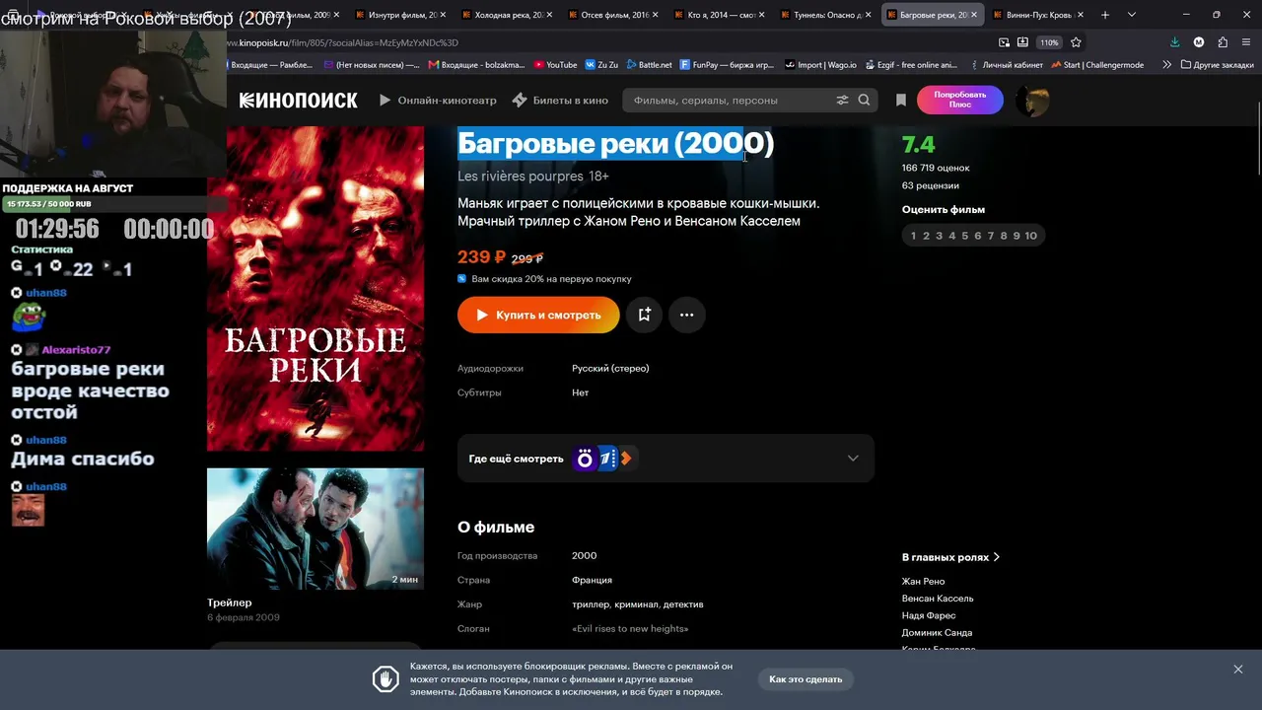Open the Багровые реки poster image
Image resolution: width=1262 pixels, height=710 pixels.
(315, 288)
